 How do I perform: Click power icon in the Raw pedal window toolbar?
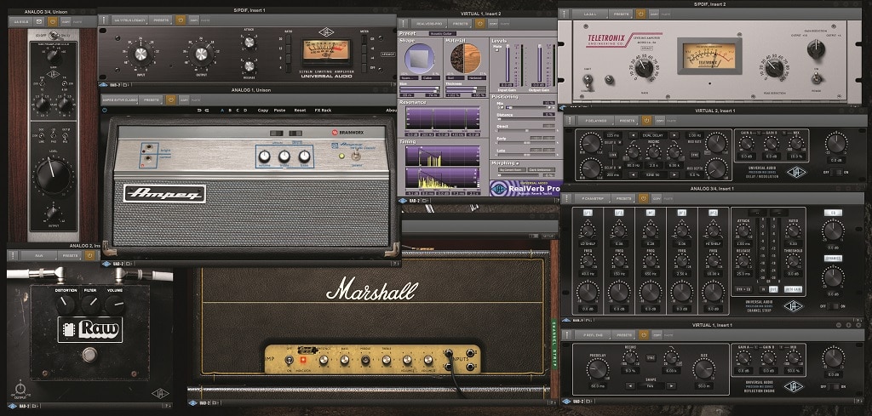tap(89, 255)
